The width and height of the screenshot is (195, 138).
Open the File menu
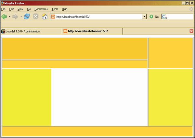pos(3,9)
